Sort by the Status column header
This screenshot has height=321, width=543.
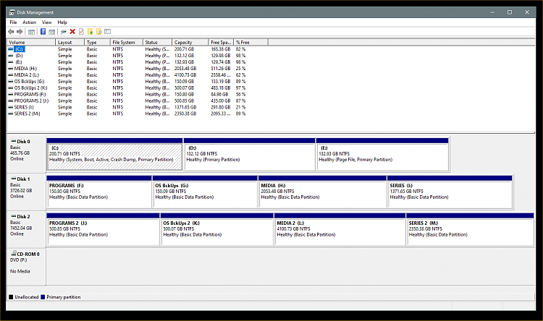(157, 42)
